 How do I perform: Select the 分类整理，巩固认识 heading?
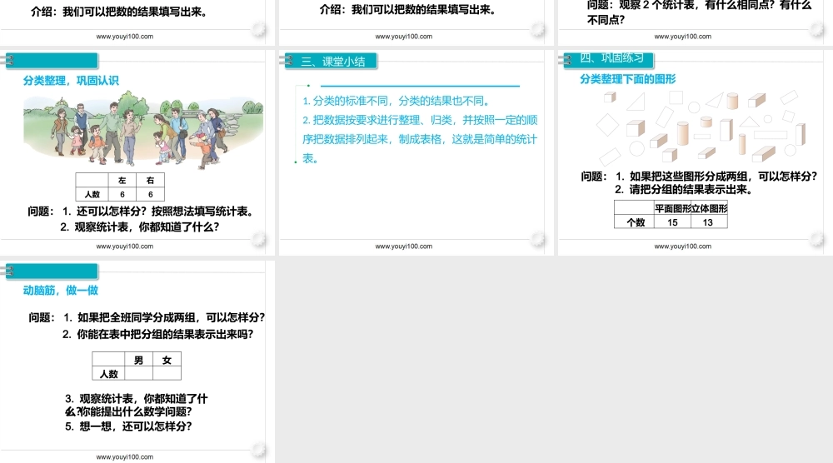71,81
